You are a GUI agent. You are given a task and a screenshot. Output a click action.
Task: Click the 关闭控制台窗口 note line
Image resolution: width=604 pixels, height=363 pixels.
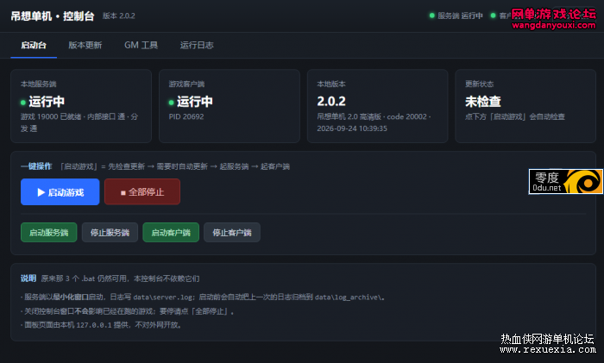pos(128,311)
